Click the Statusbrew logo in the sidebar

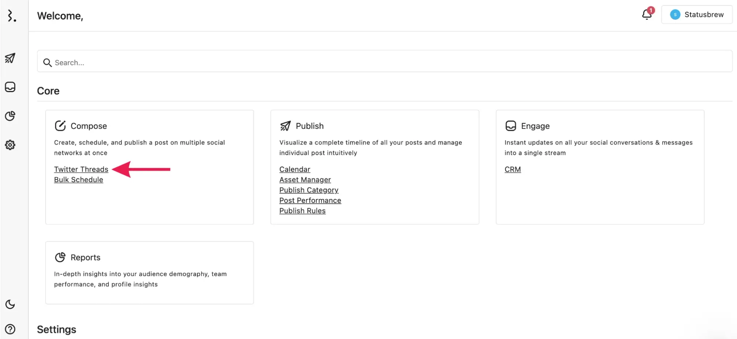pos(12,16)
